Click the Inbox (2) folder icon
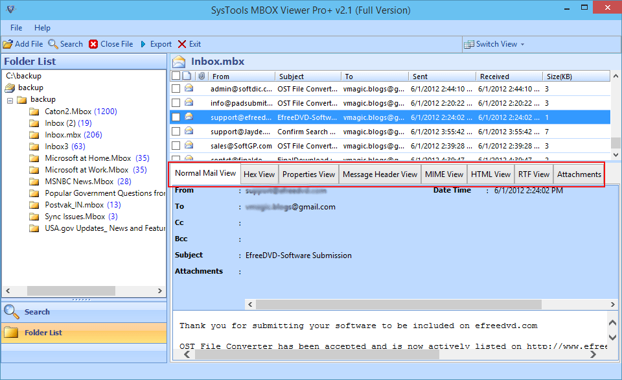The width and height of the screenshot is (622, 380). [34, 123]
